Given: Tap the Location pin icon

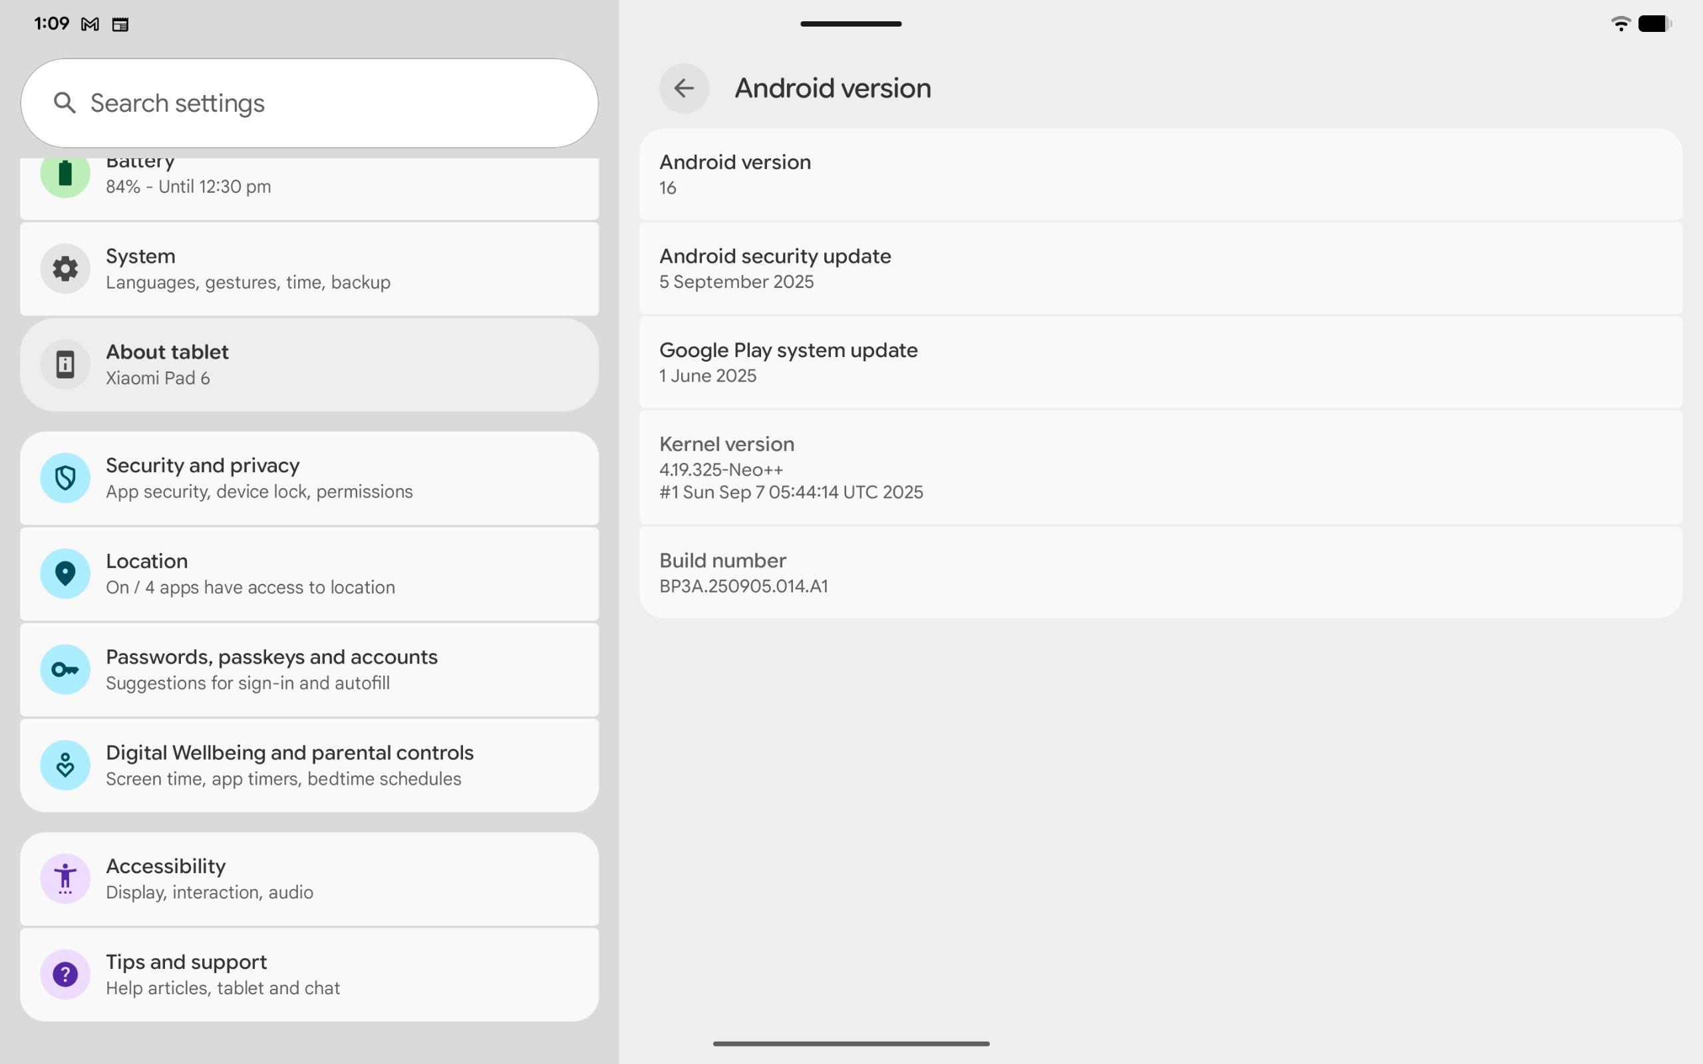Looking at the screenshot, I should (65, 574).
